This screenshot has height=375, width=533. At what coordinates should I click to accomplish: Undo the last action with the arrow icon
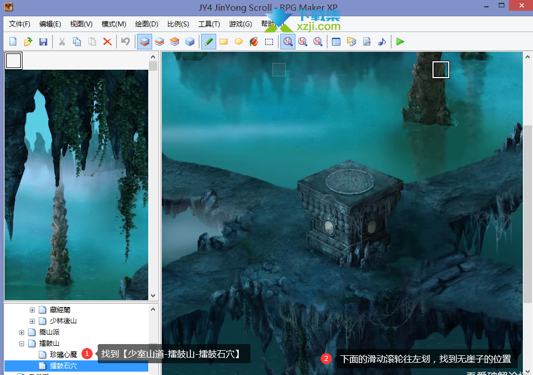pyautogui.click(x=125, y=42)
